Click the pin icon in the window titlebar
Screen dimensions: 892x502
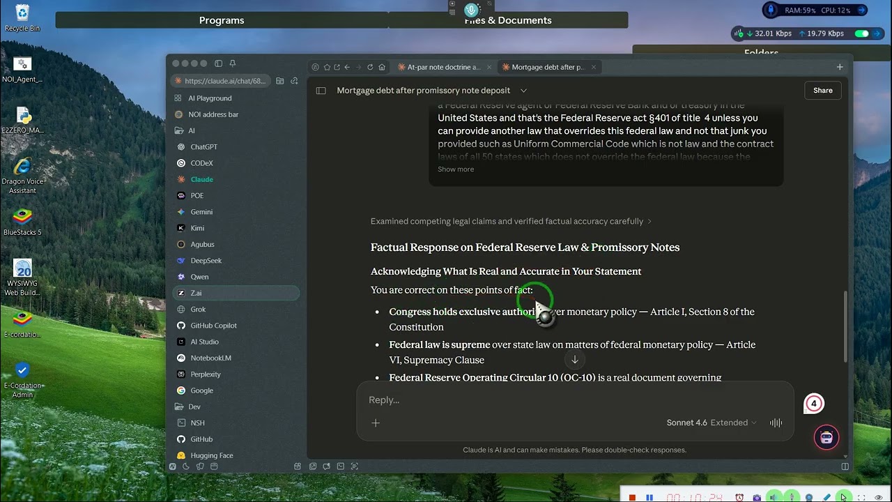pos(232,63)
